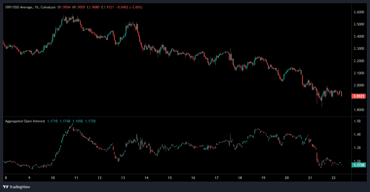Viewport: 370px width, 192px height.
Task: Click the 1.4B open interest axis label
Action: click(x=358, y=134)
